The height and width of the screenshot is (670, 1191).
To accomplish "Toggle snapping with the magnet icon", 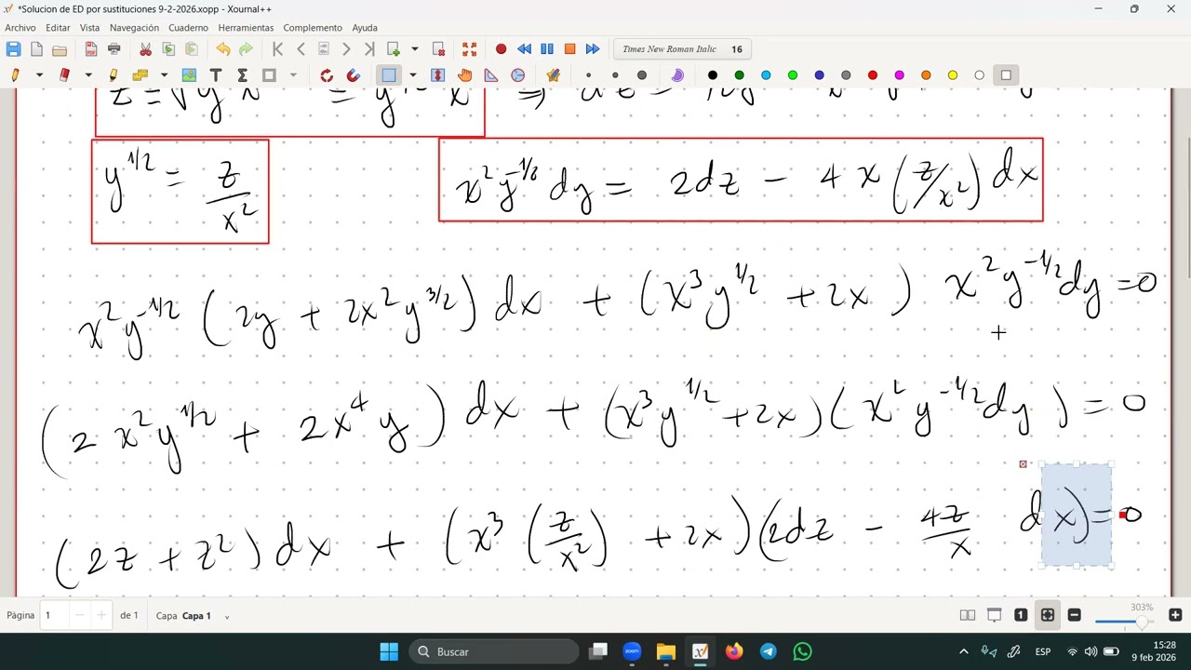I will click(354, 75).
